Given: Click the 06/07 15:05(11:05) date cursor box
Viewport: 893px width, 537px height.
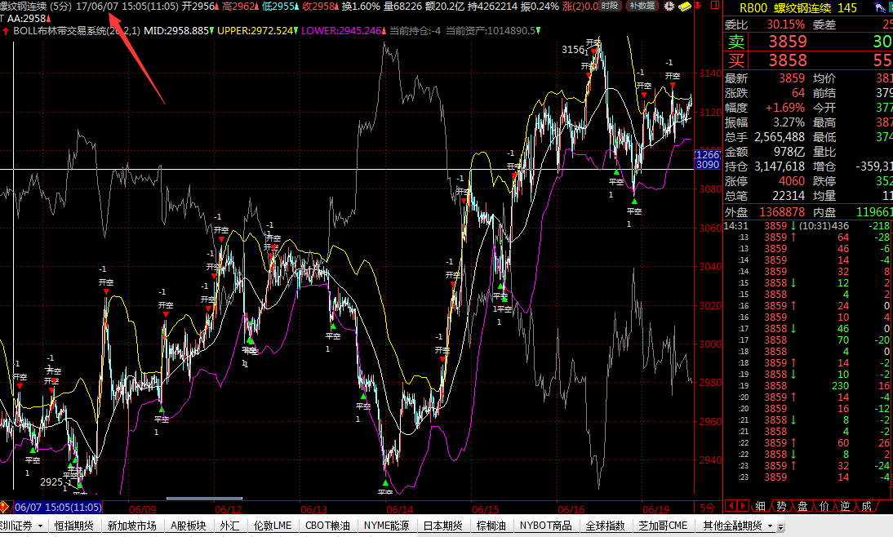Looking at the screenshot, I should click(57, 507).
